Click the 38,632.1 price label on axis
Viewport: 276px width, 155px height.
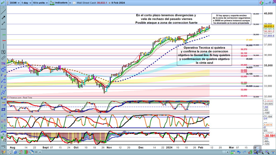pos(269,26)
